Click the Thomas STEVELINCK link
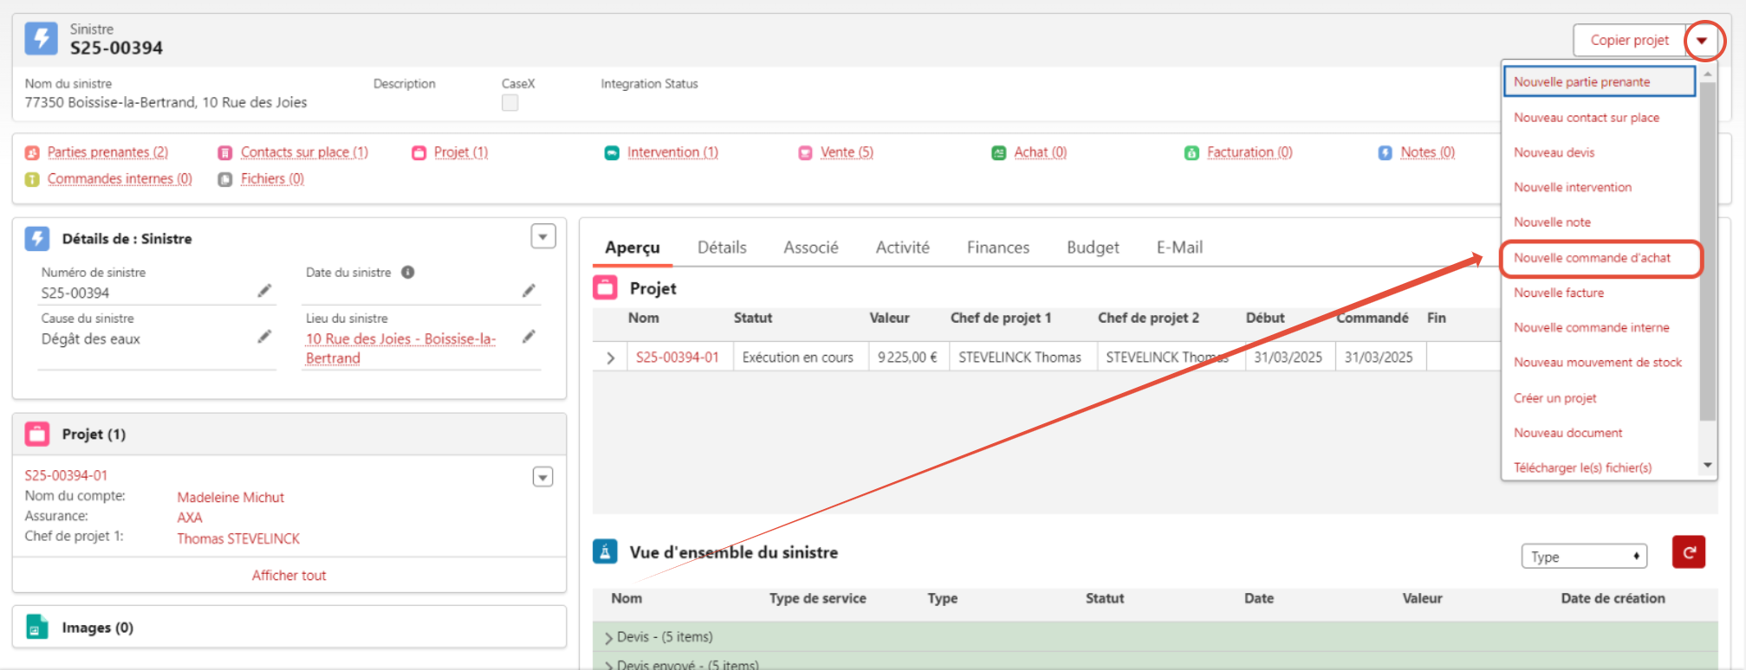The image size is (1746, 670). pos(238,538)
